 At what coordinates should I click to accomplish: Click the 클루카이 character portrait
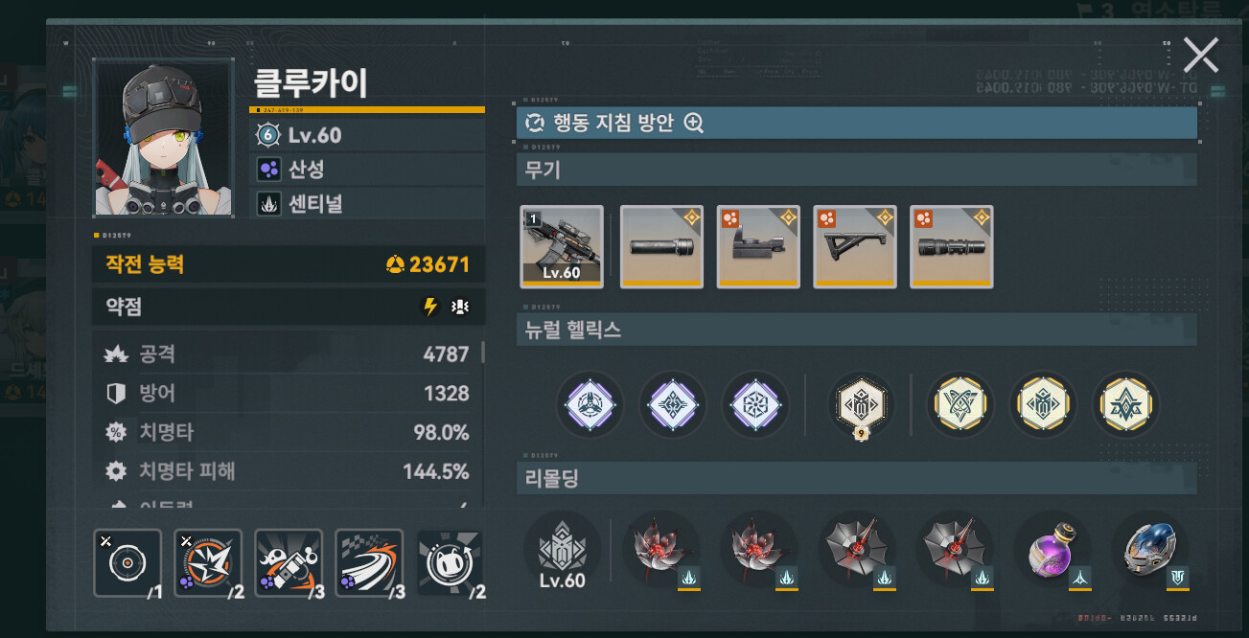[x=163, y=137]
